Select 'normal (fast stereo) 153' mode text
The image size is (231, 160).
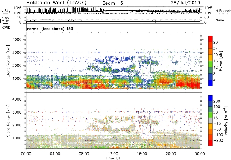click(x=50, y=29)
